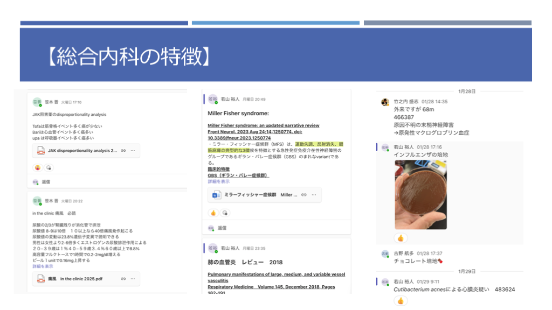This screenshot has height=310, width=552.
Task: Open Pulmonary manifestations vasculitis article link
Action: click(x=276, y=277)
